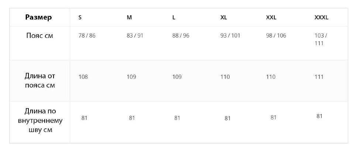Click the Длина по внутреннему шву label
Image resolution: width=358 pixels, height=153 pixels.
point(40,121)
